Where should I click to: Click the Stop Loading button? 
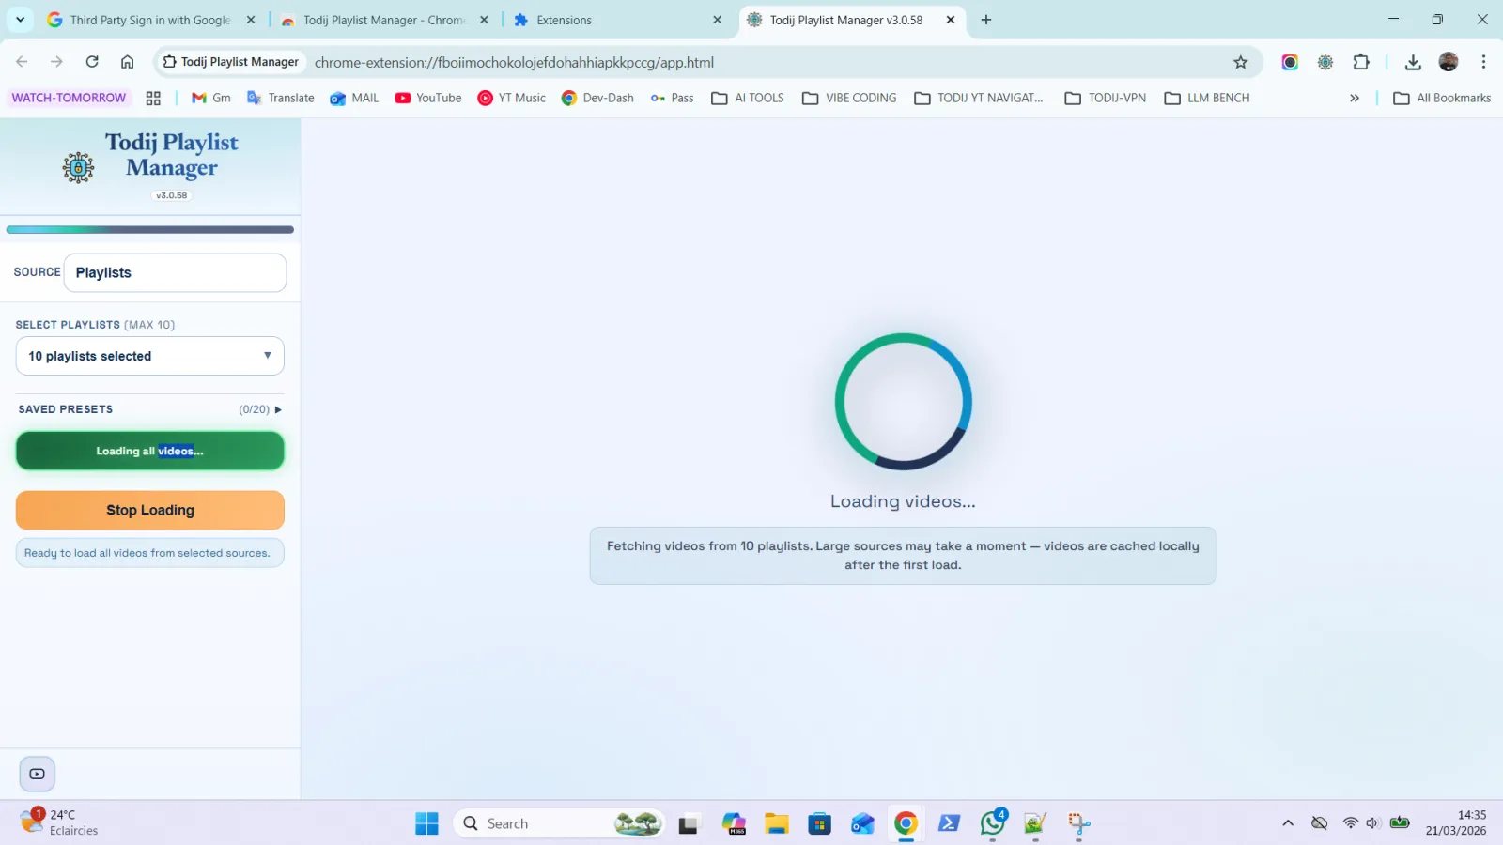coord(150,510)
